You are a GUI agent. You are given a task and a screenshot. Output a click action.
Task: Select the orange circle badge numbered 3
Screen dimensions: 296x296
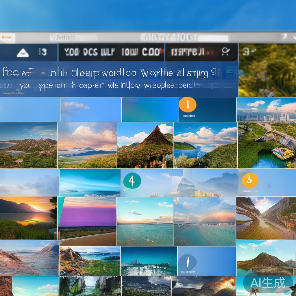pos(250,180)
